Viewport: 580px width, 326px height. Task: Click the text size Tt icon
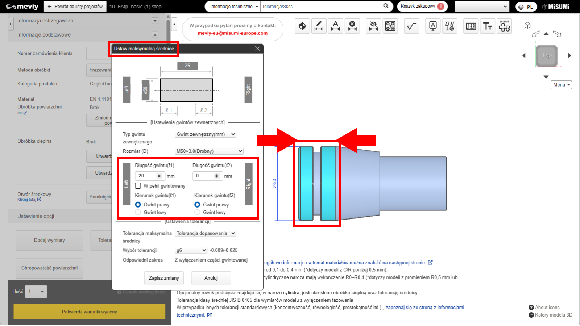488,26
